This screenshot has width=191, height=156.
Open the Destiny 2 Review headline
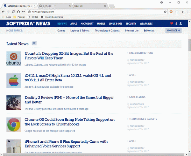69,100
